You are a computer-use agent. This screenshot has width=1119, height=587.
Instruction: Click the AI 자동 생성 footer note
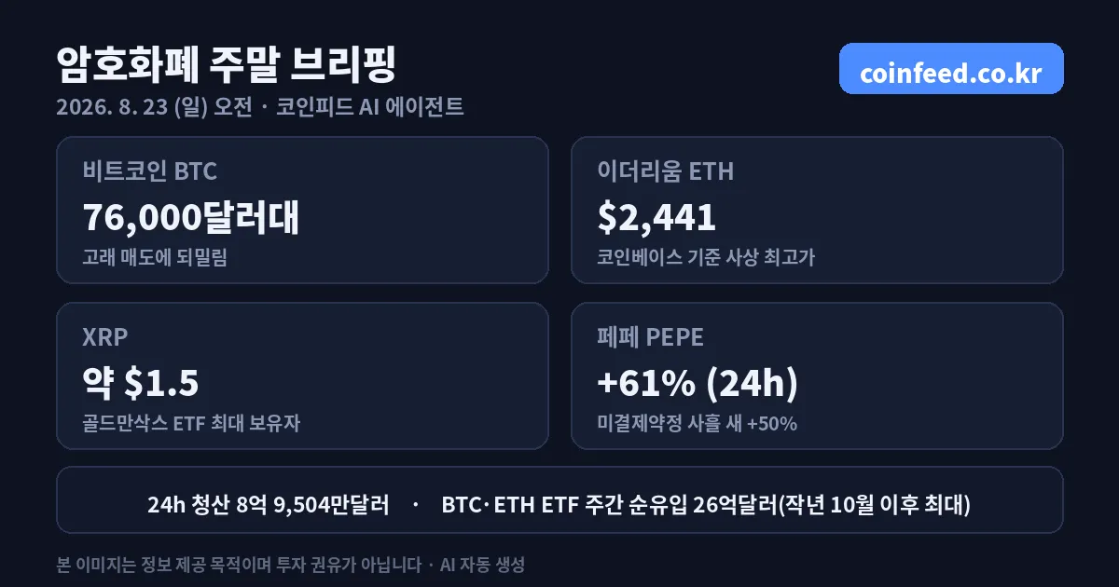tap(483, 565)
